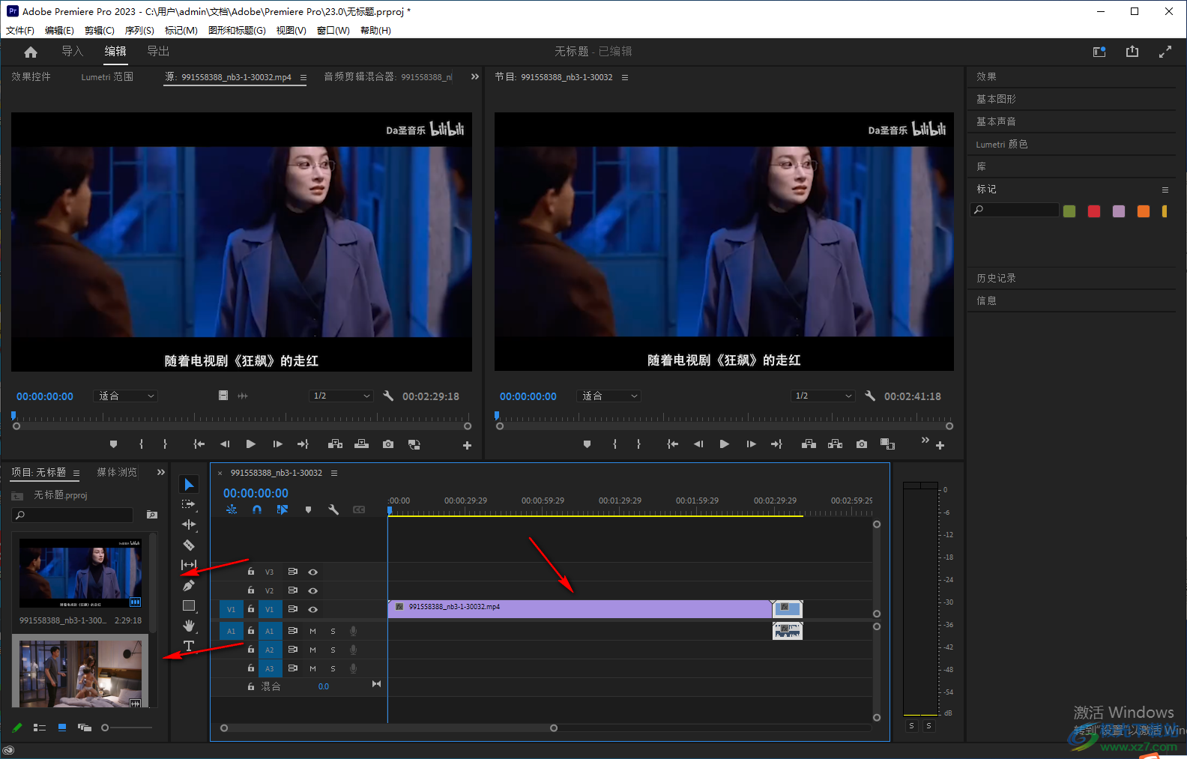Toggle V2 track output eye

(x=313, y=590)
